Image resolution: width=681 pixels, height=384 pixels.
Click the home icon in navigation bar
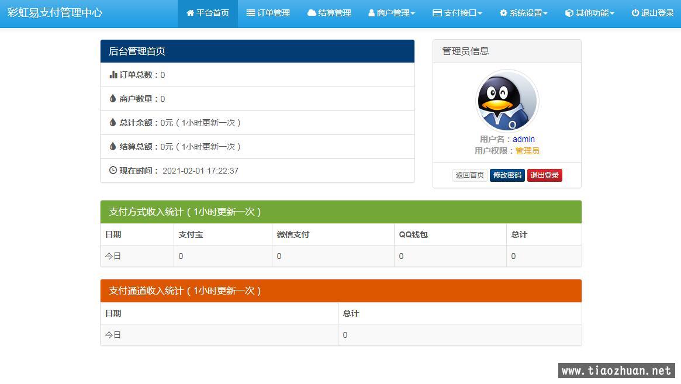[x=190, y=13]
